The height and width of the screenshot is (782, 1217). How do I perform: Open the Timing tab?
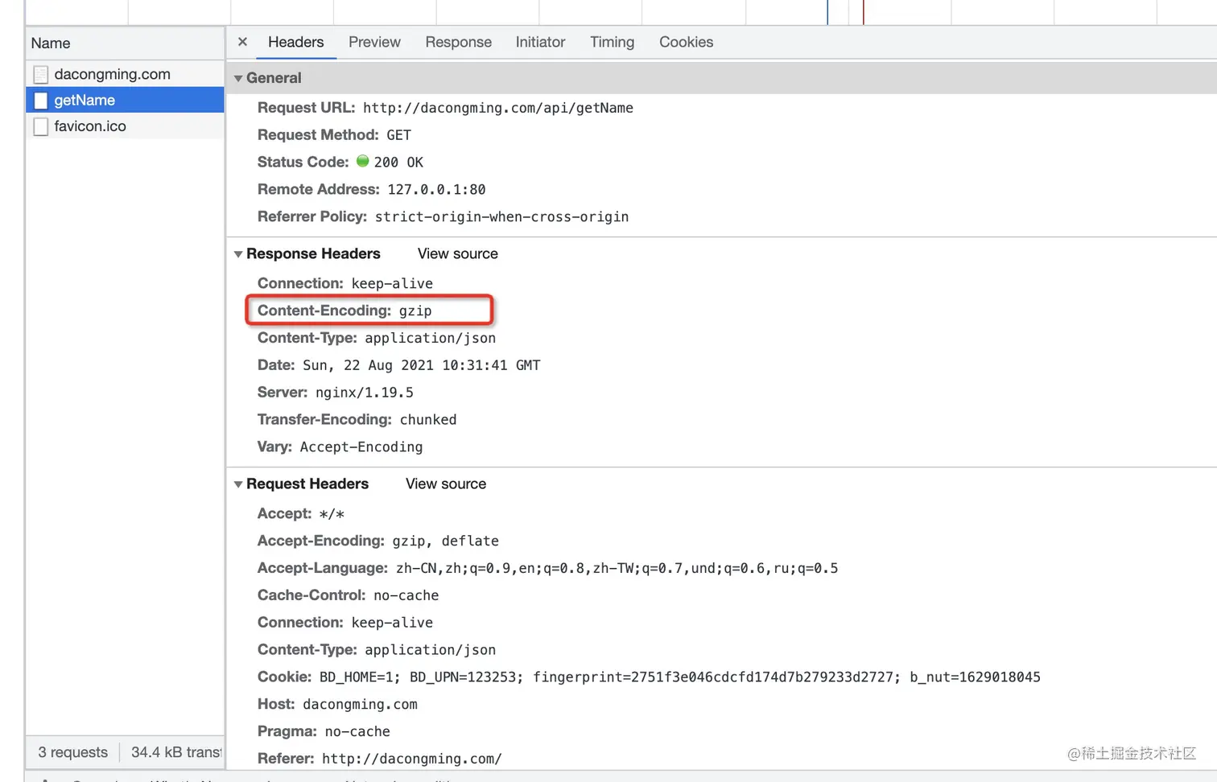612,42
